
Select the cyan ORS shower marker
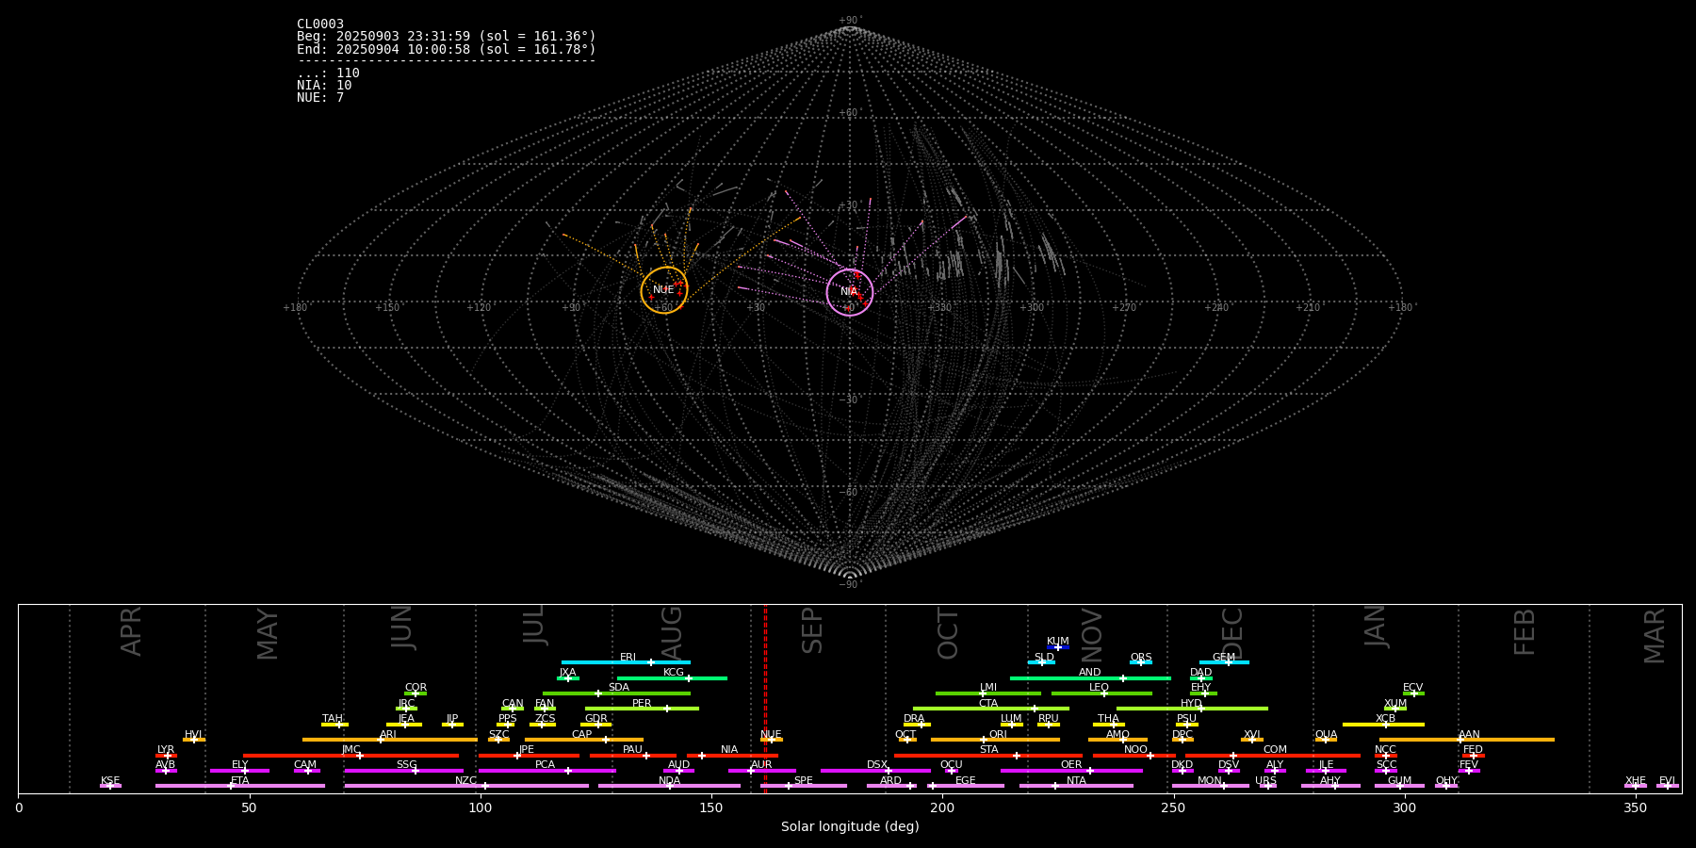tap(1141, 662)
